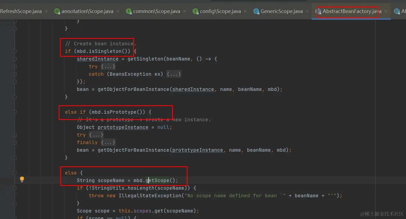Open the annotation\Scope.java tab

(87, 11)
